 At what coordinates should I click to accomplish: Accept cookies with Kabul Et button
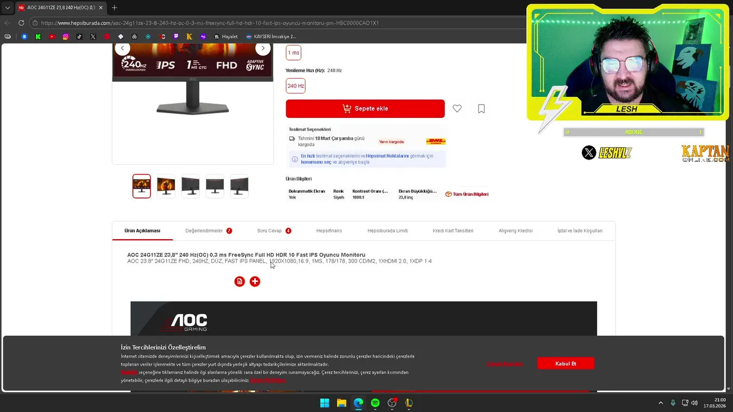tap(566, 363)
